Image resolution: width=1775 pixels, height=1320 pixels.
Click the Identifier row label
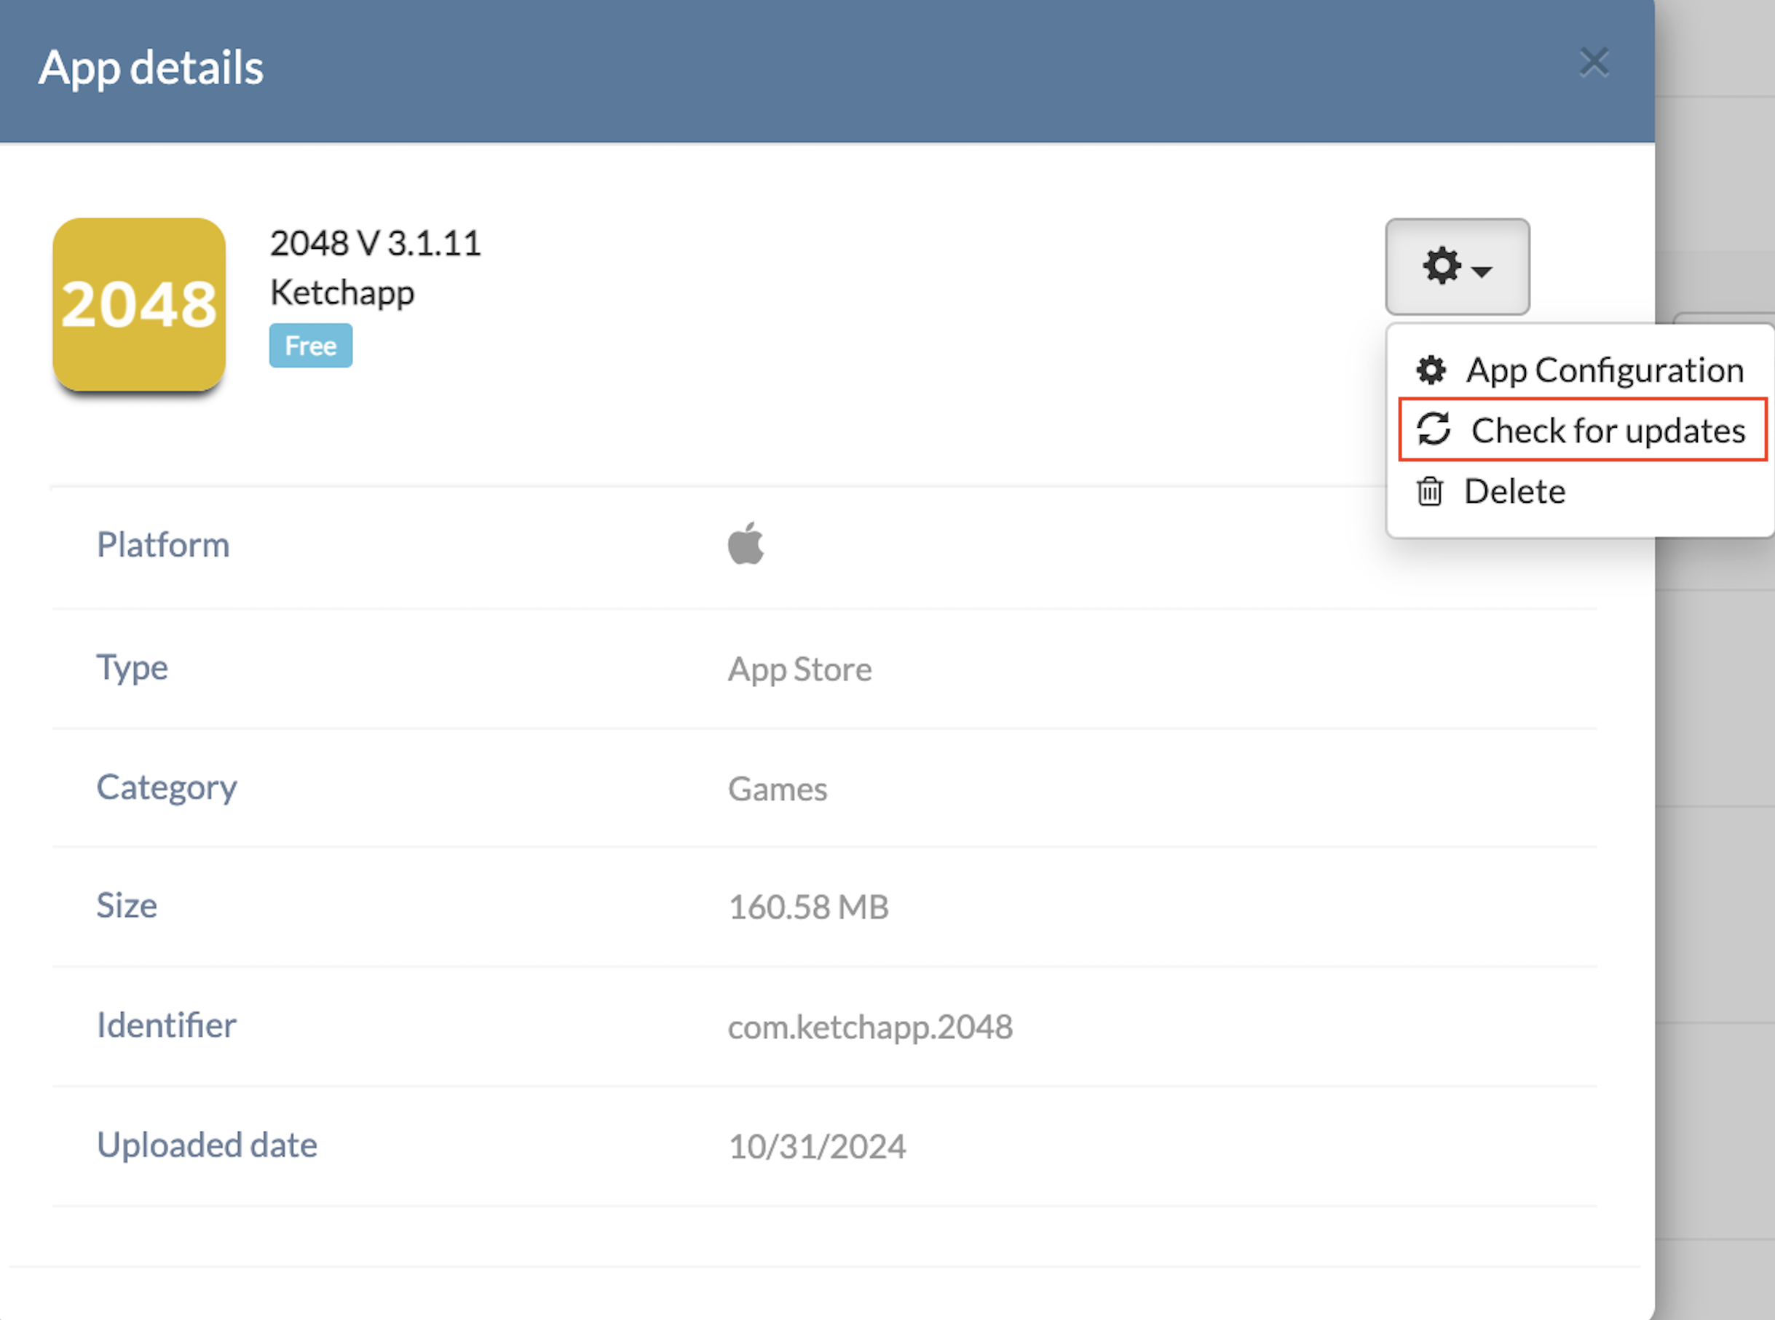(166, 1025)
